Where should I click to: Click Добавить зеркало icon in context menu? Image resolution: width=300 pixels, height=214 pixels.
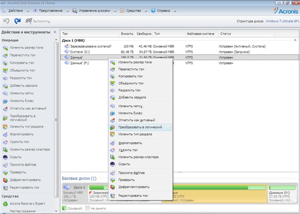113,98
